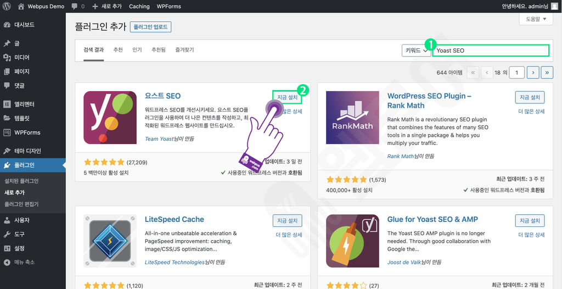Viewport: 562px width, 289px height.
Task: Open the 요스트 SEO plugin title
Action: pyautogui.click(x=162, y=96)
